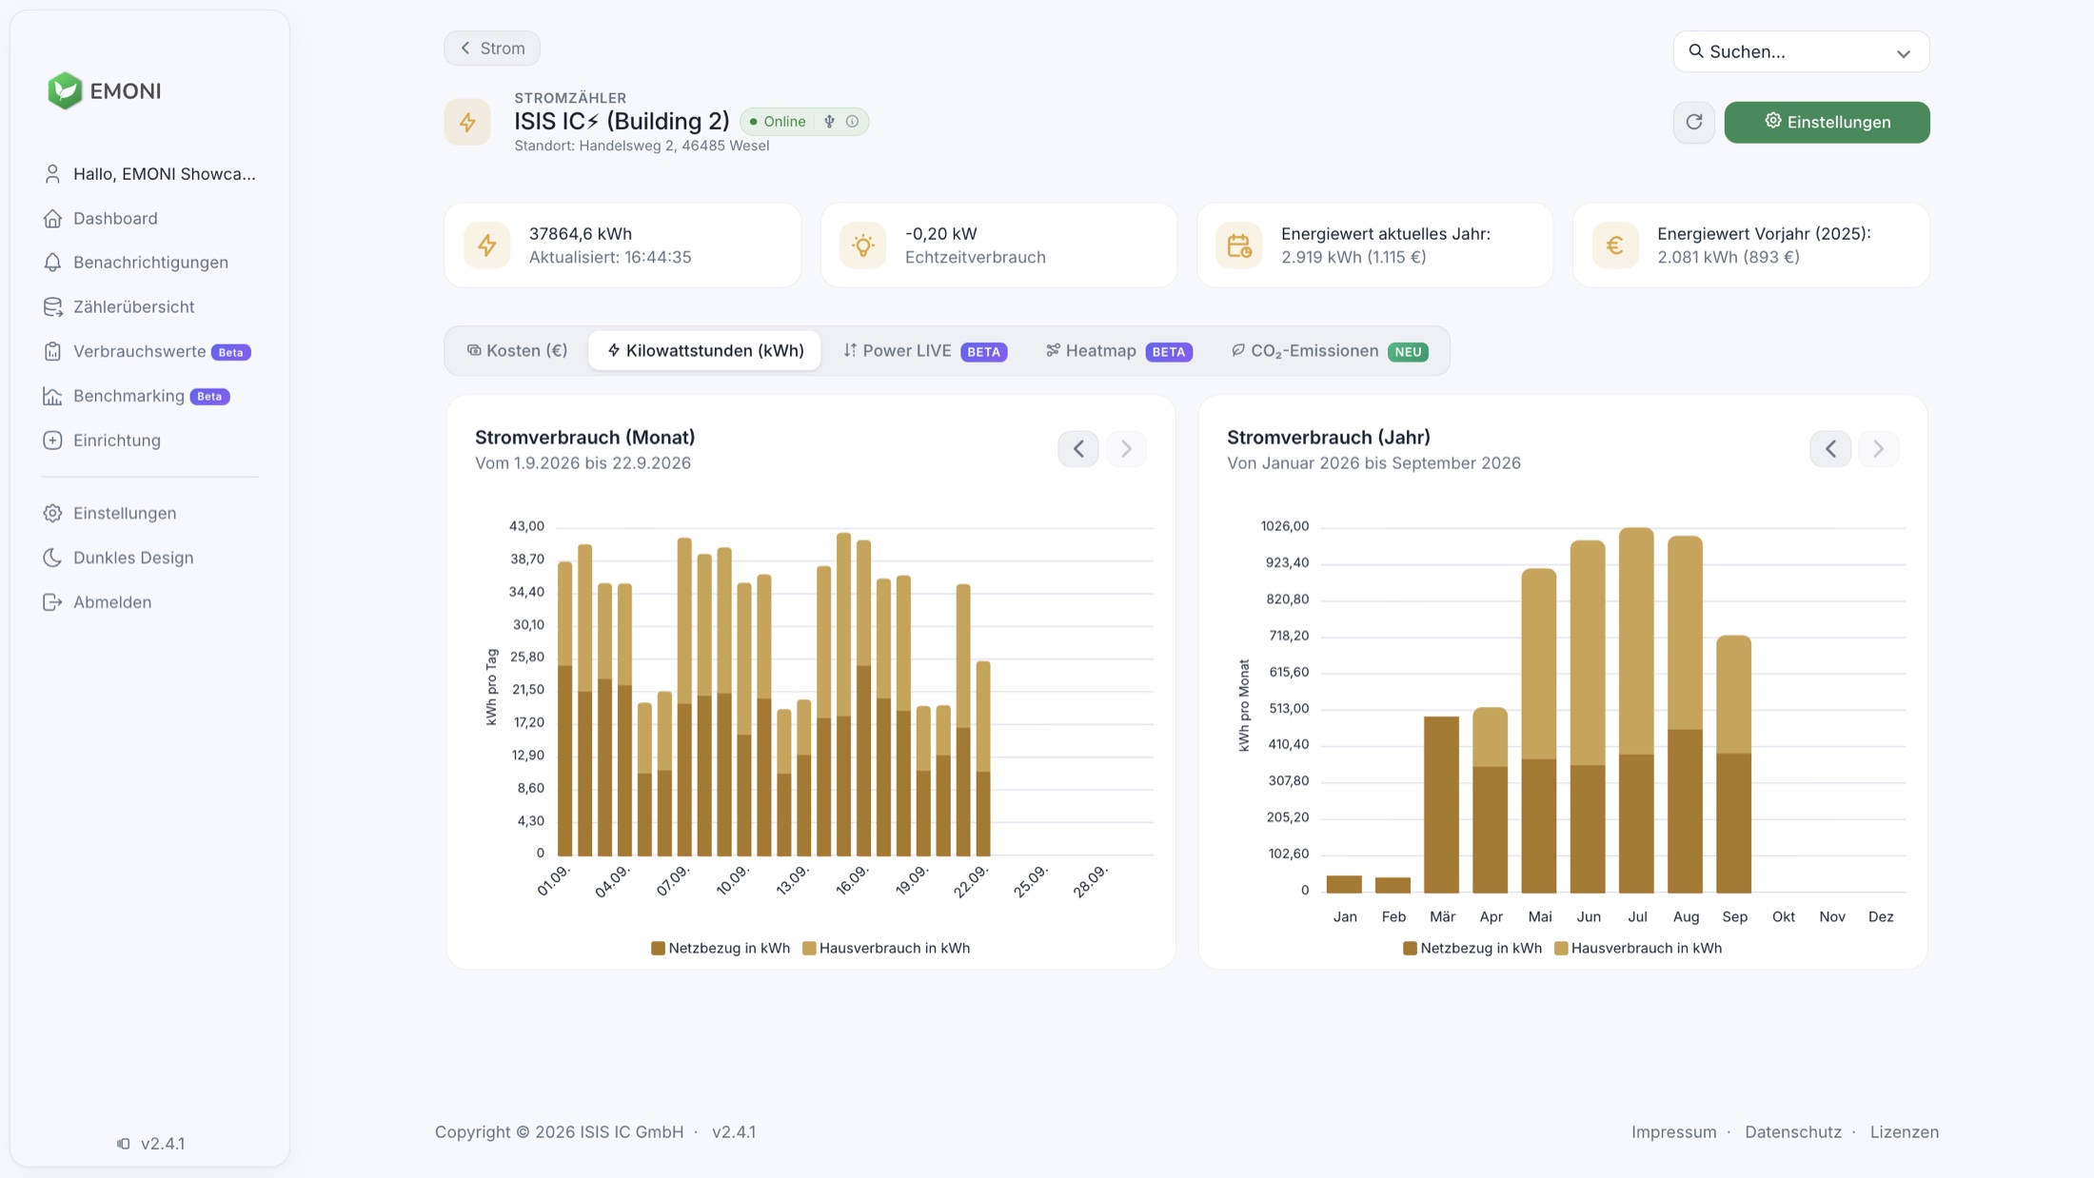Toggle Netzbezug legend in monthly chart
Screen dimensions: 2094x1178
coord(721,948)
